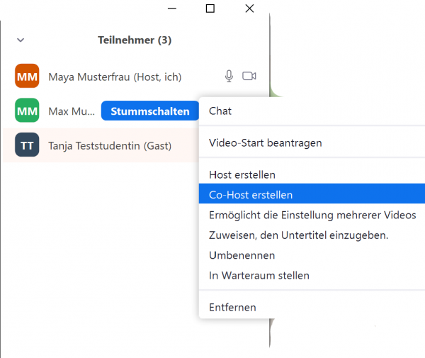Choose In Warteraum stellen option
Image resolution: width=425 pixels, height=358 pixels.
[259, 275]
